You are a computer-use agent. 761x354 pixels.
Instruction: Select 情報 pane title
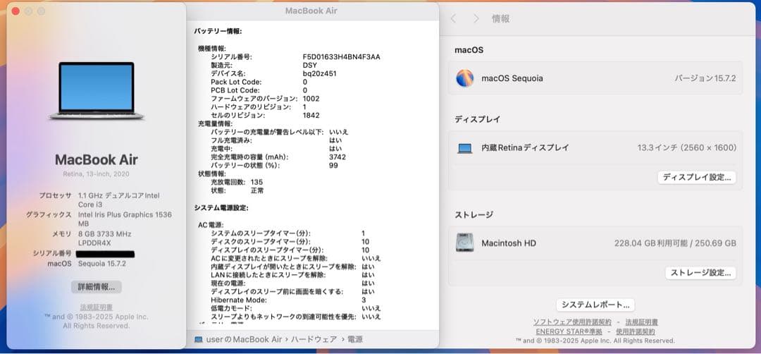pyautogui.click(x=501, y=19)
